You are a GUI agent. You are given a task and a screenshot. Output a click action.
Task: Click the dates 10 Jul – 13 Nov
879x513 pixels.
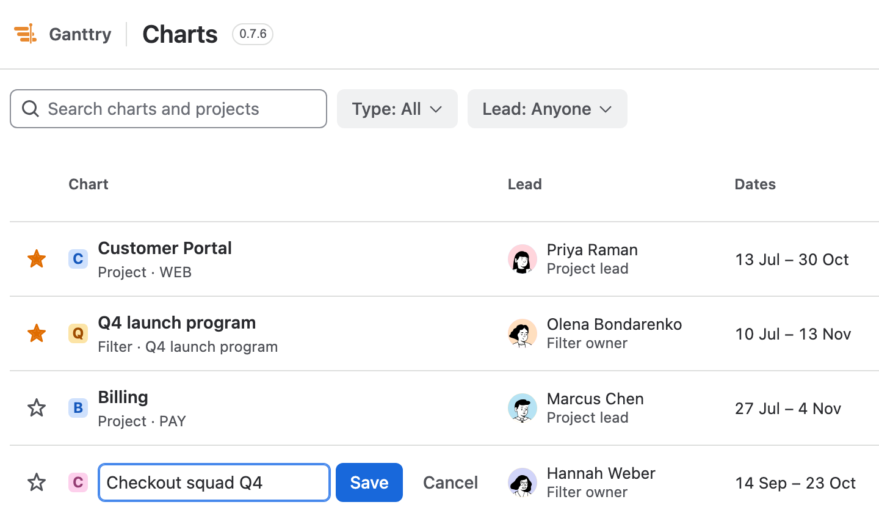click(793, 334)
